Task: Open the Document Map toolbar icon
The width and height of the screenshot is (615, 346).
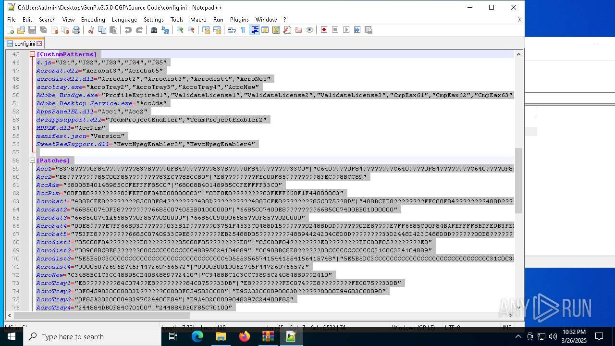Action: click(x=276, y=30)
